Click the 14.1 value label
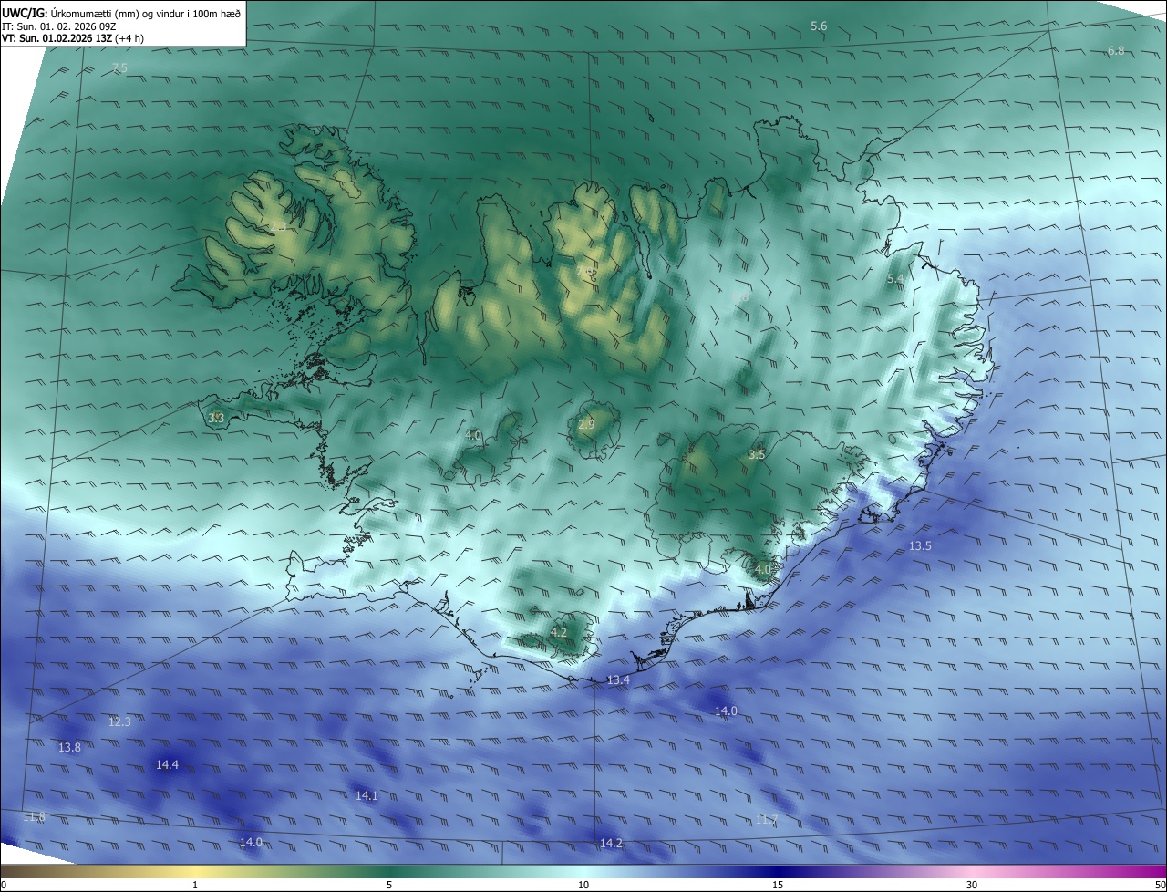 pyautogui.click(x=367, y=796)
